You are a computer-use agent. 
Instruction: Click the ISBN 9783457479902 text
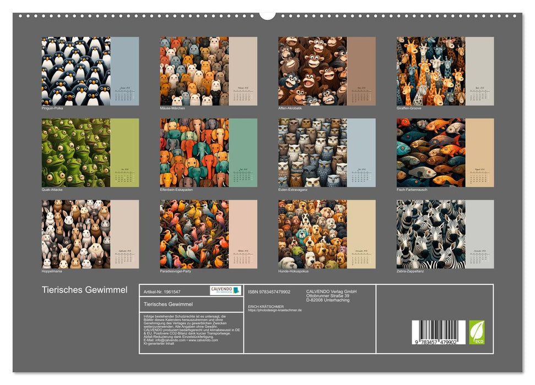click(271, 291)
